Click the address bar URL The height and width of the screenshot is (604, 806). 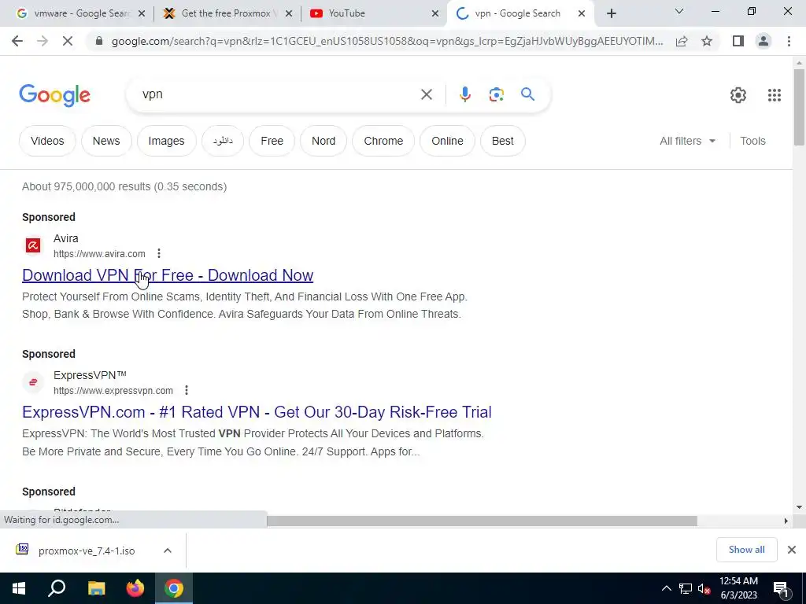click(x=387, y=41)
